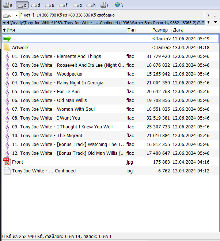The width and height of the screenshot is (220, 241).
Task: Select file 08 I Want You
Action: [x=111, y=118]
